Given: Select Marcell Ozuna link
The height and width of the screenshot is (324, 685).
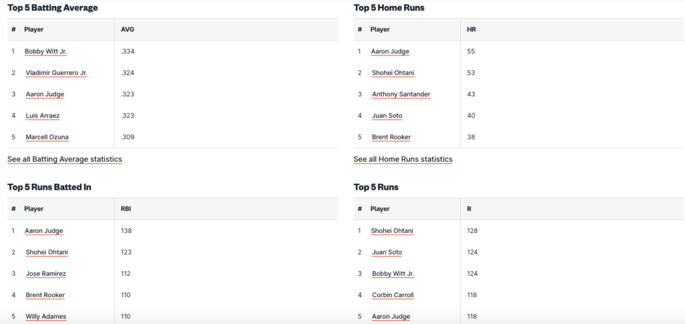Looking at the screenshot, I should (47, 137).
